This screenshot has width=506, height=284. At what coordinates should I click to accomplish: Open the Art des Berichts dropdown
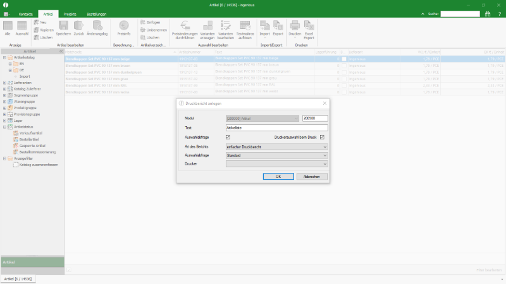[x=277, y=147]
